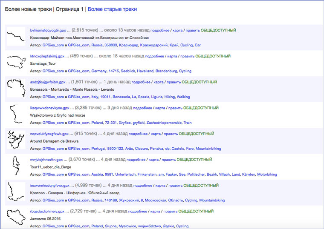
Task: Click 'править' for the iecwomhodqnyfvwr.gpx track
Action: (x=176, y=186)
